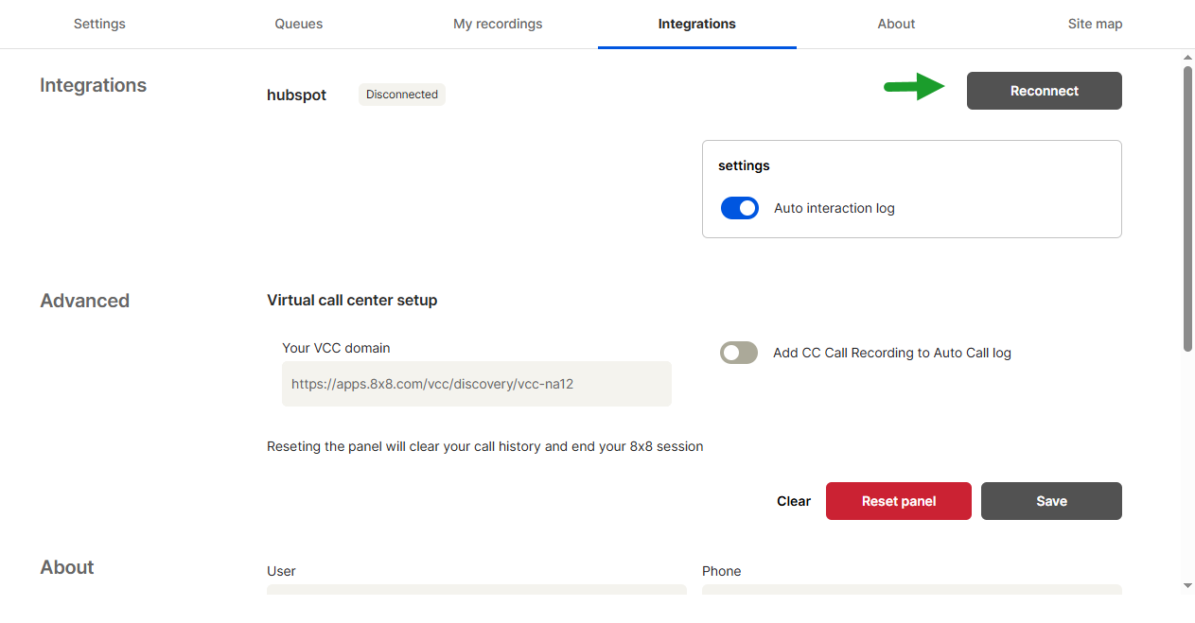Click the hubspot integration name

point(297,95)
